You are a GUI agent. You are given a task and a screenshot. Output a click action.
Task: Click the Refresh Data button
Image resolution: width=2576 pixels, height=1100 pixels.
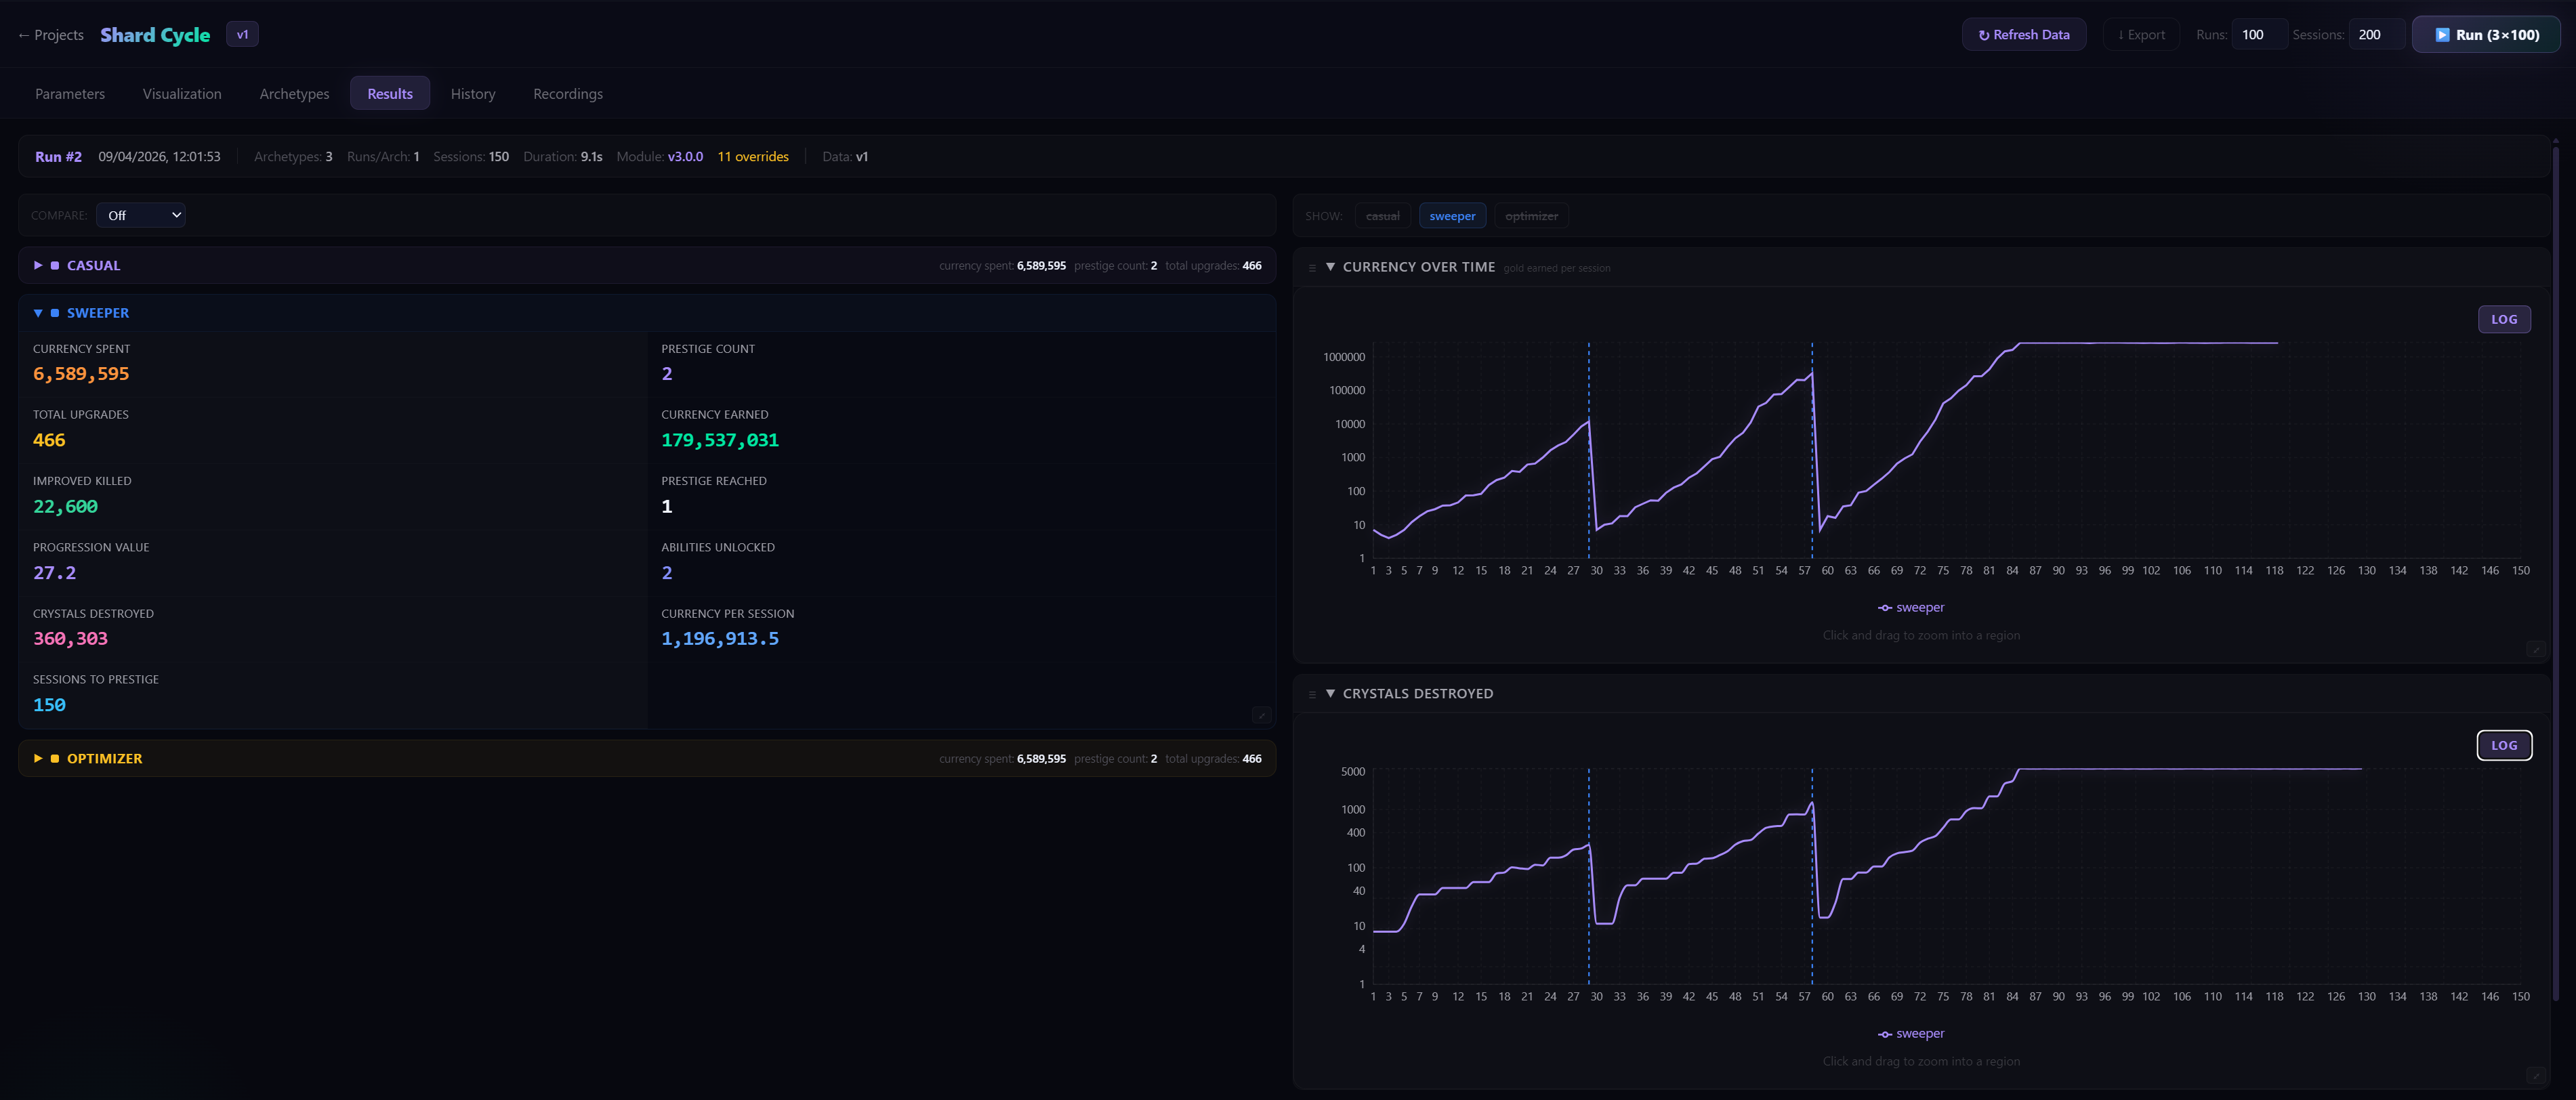click(2023, 35)
